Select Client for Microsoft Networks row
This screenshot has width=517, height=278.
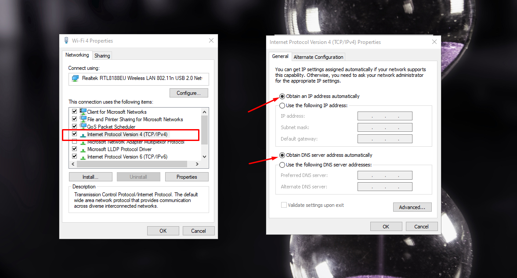(135, 112)
